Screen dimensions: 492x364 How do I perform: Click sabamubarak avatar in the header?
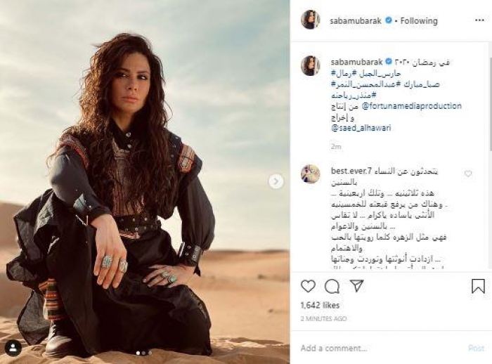pos(311,20)
